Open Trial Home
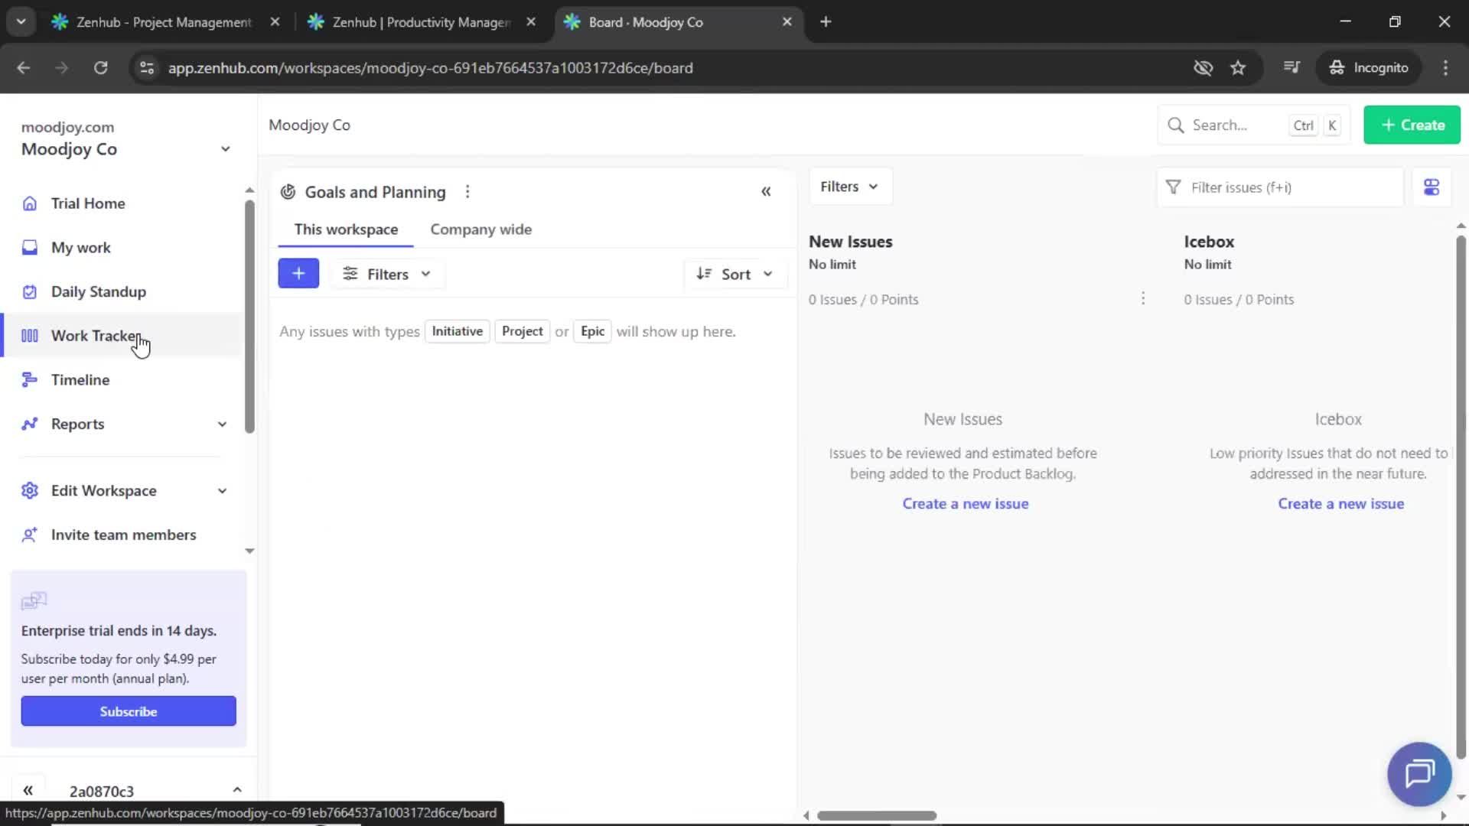 (87, 203)
